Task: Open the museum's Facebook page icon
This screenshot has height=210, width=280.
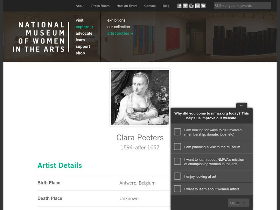Action: pos(179,6)
